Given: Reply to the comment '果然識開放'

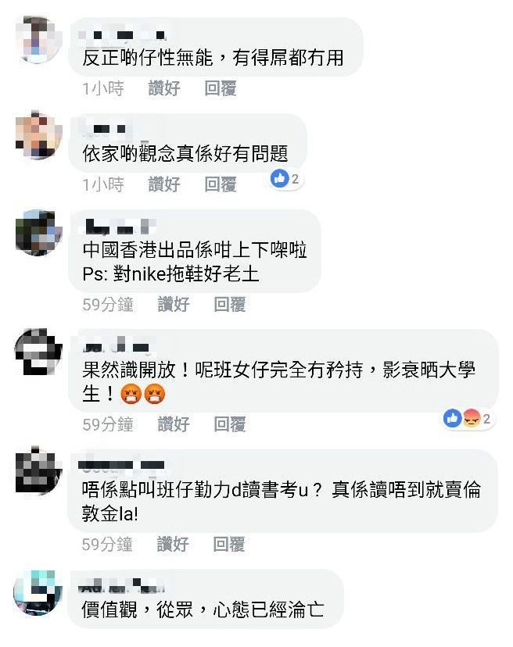Looking at the screenshot, I should click(x=230, y=424).
